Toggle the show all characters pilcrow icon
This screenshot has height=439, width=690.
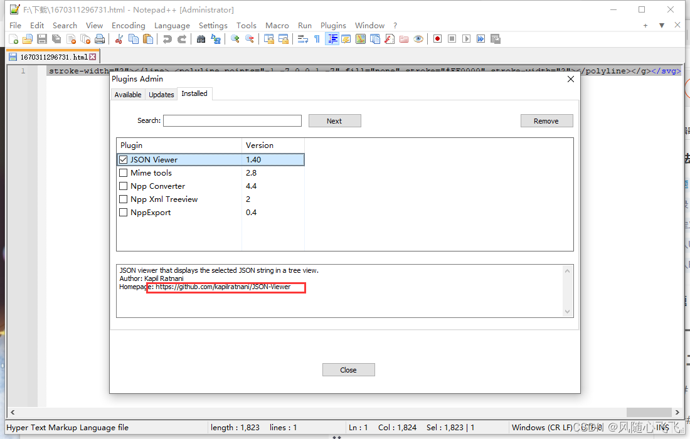317,39
